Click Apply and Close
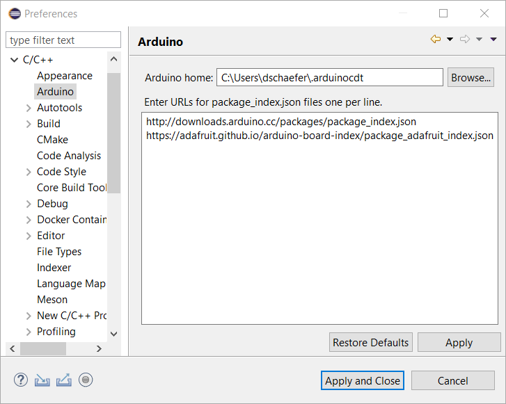The width and height of the screenshot is (506, 404). click(363, 381)
